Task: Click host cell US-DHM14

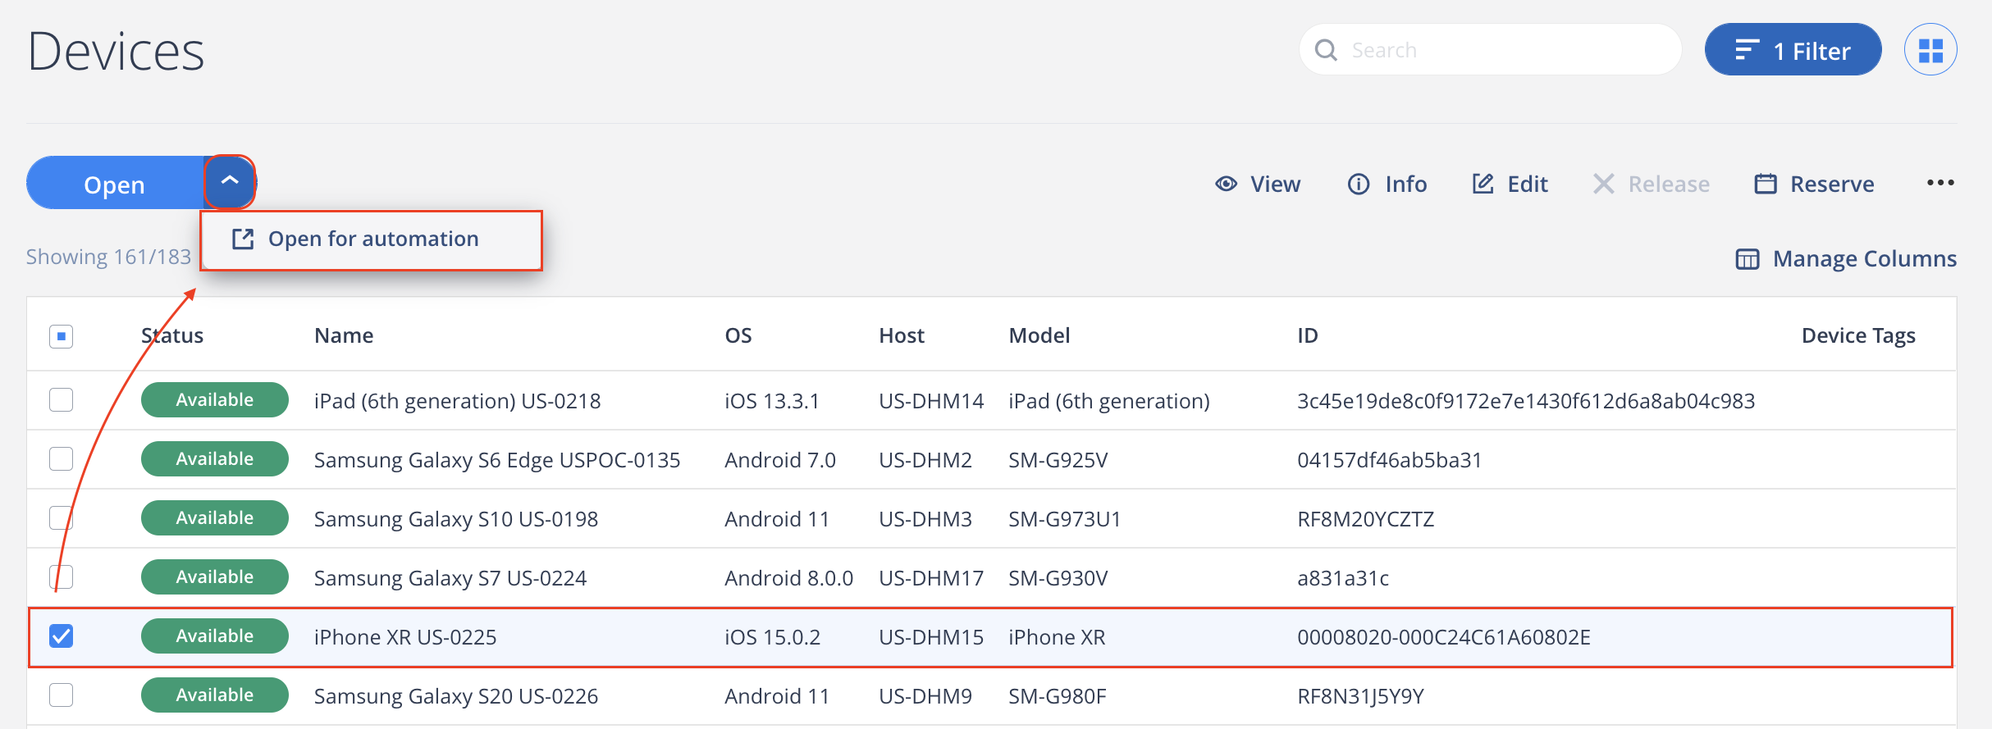Action: pyautogui.click(x=931, y=401)
